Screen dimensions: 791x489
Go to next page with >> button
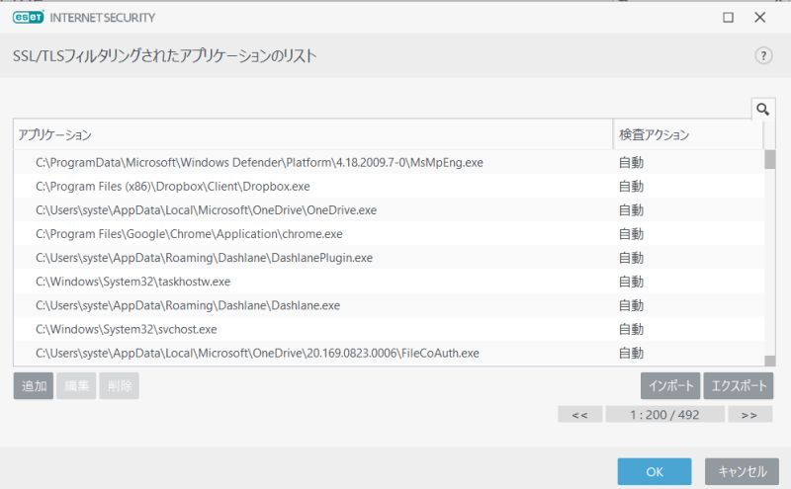[x=749, y=414]
